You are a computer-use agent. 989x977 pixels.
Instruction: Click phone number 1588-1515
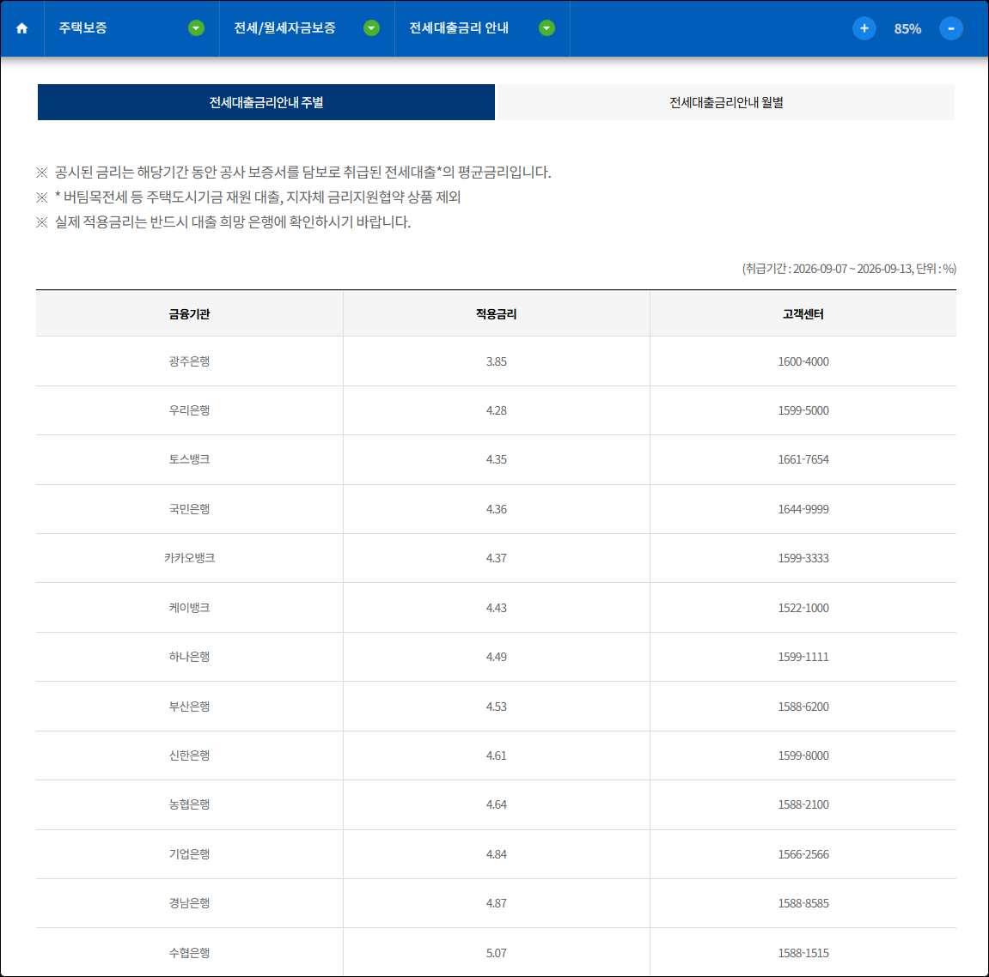pyautogui.click(x=803, y=953)
